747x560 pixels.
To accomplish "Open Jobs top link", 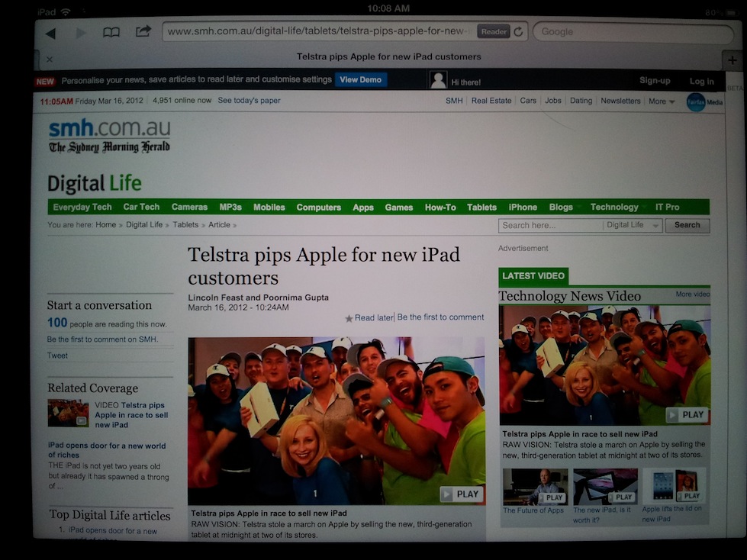I will (x=553, y=101).
